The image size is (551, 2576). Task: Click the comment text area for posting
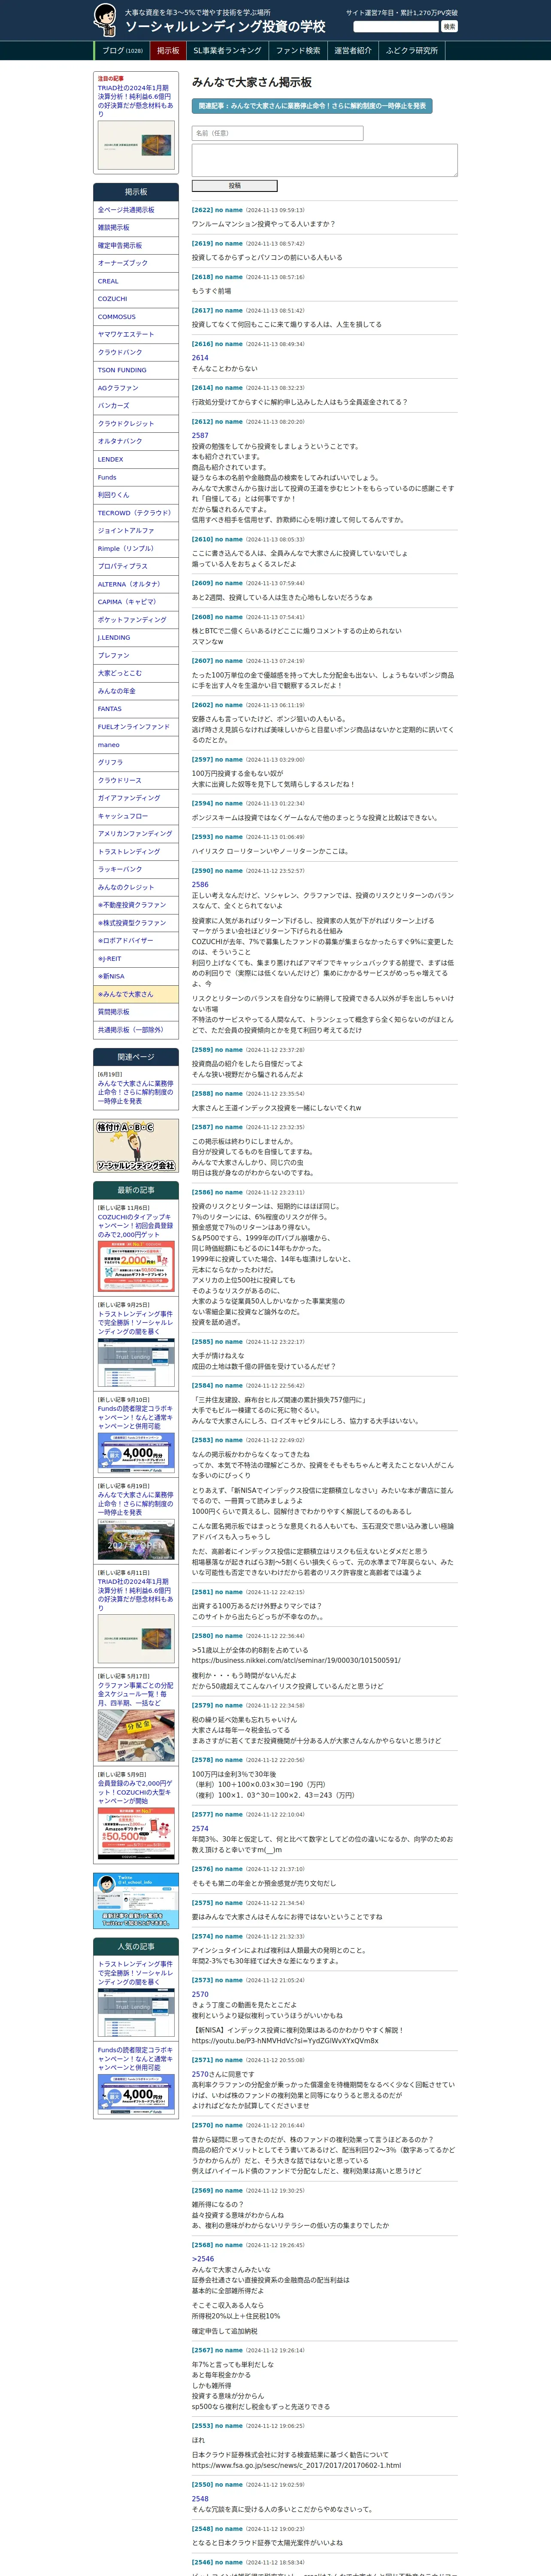click(324, 160)
